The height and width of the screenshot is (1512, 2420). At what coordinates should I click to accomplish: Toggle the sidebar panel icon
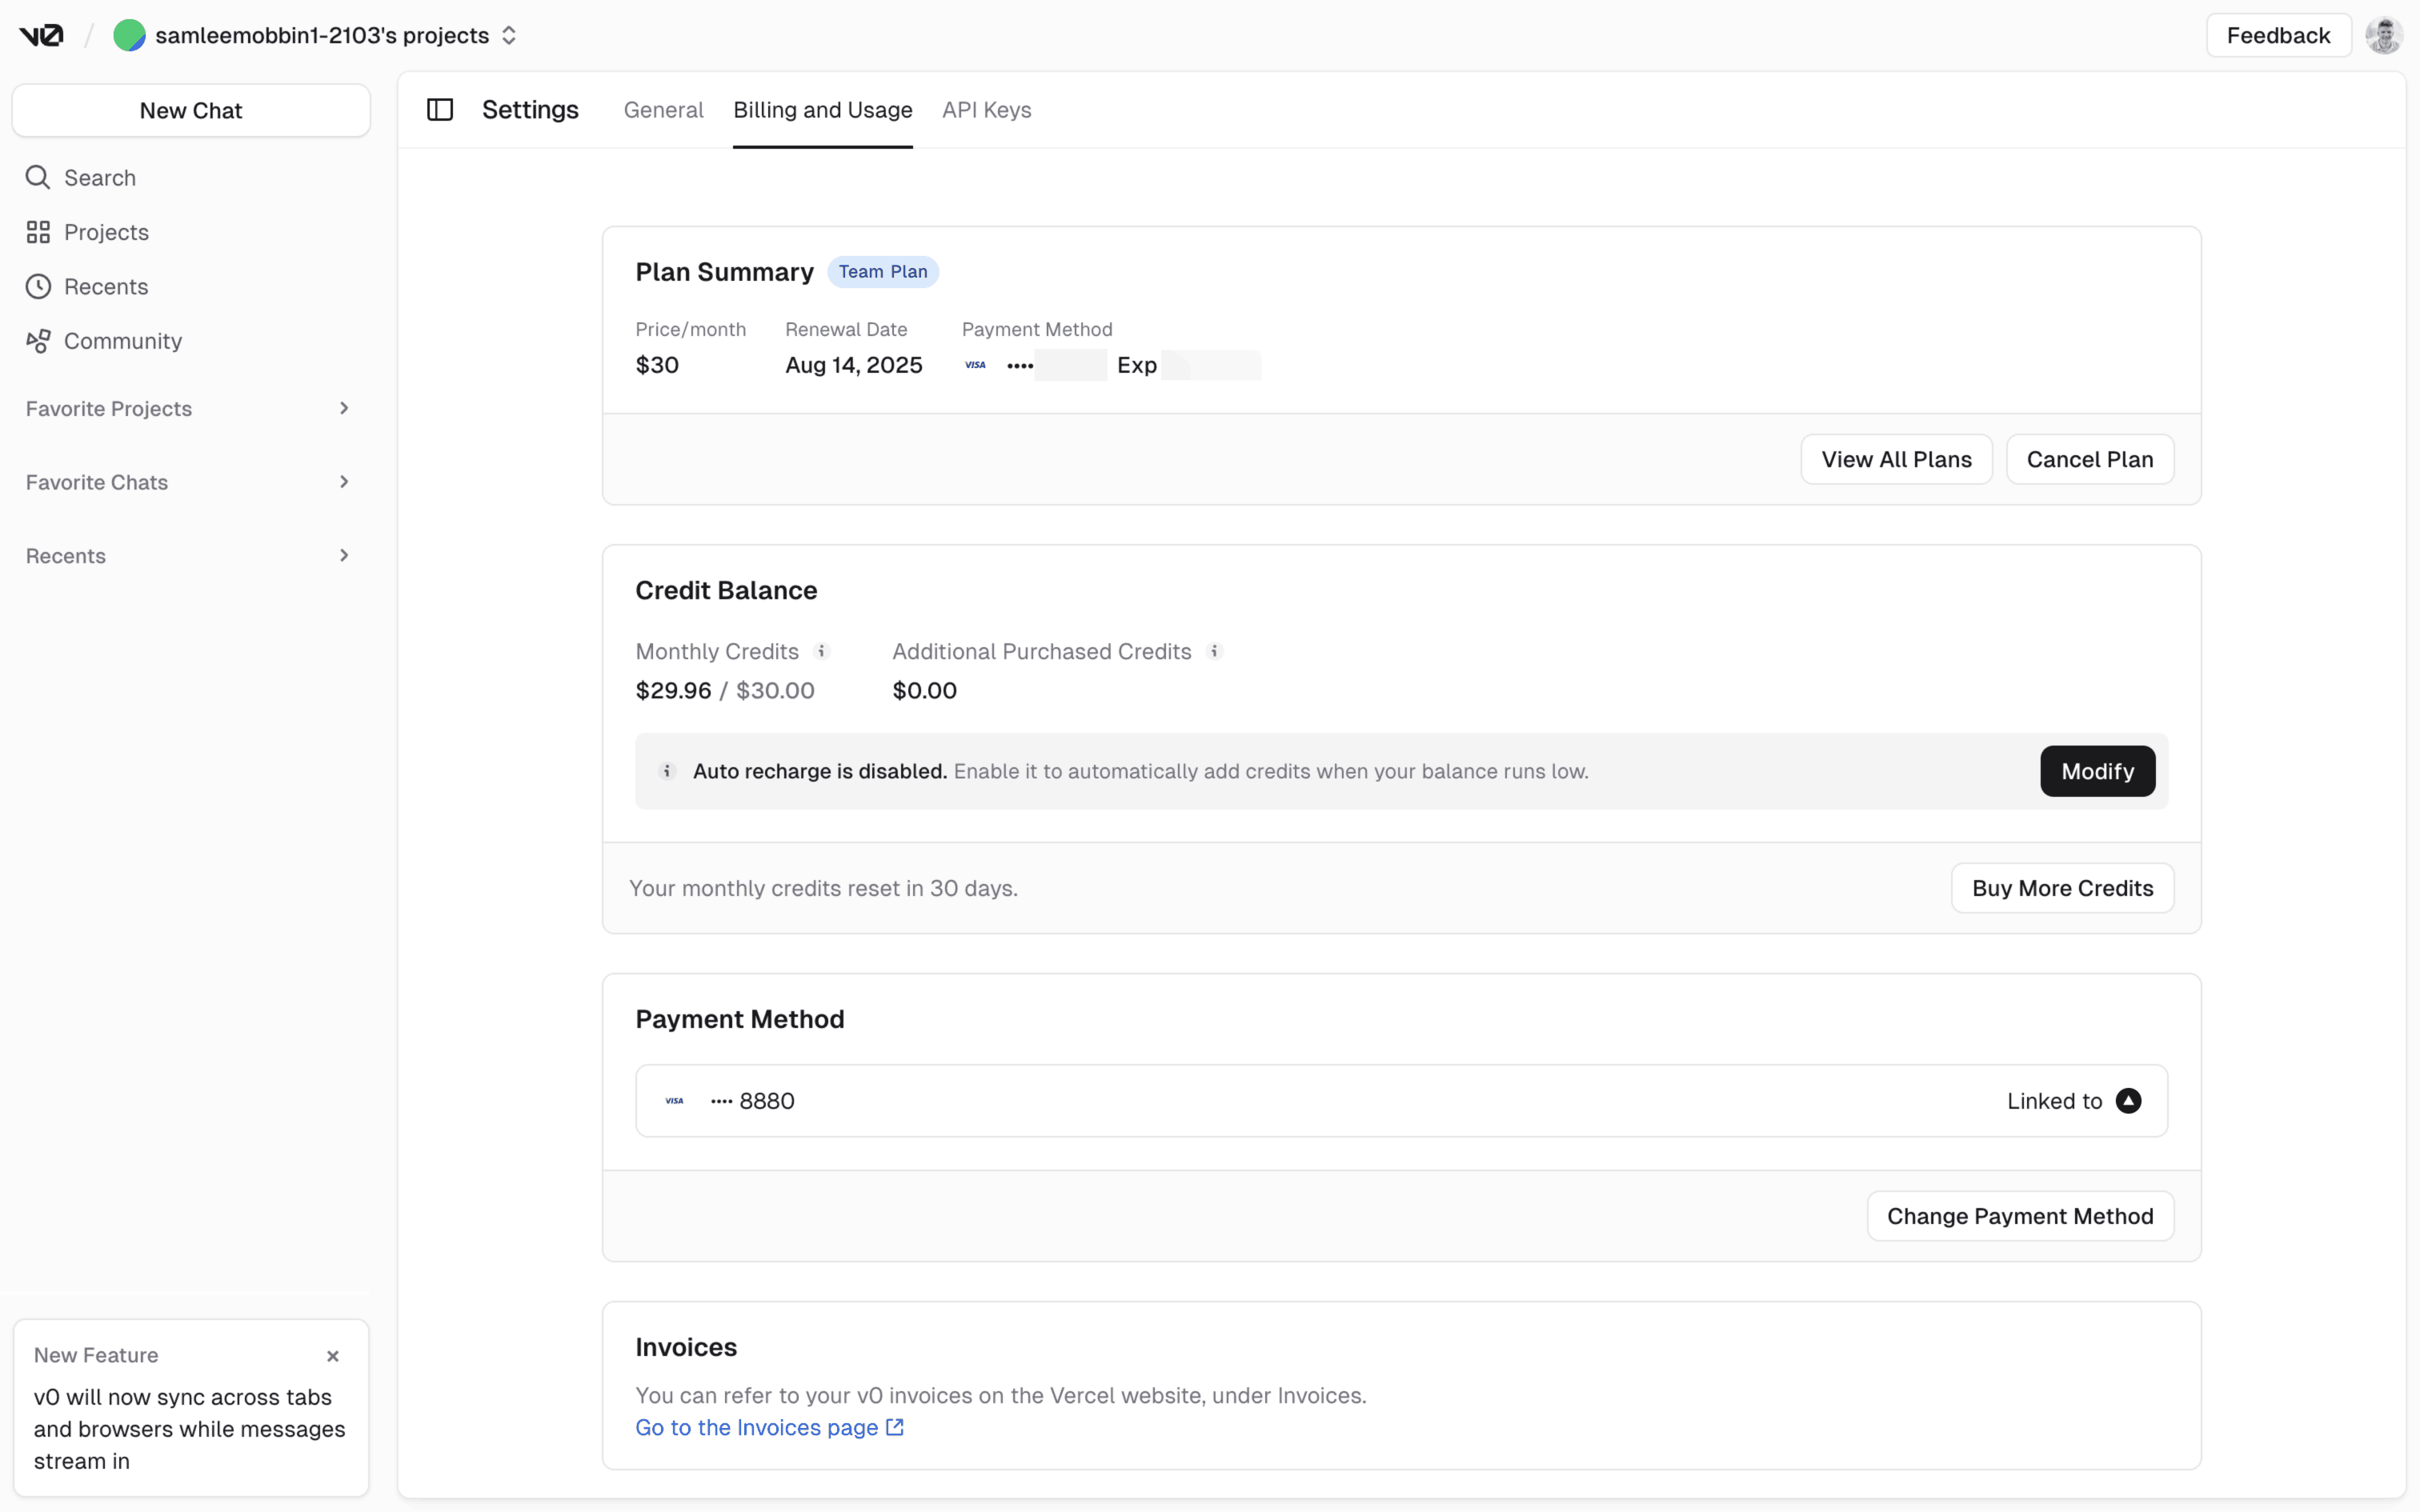point(440,110)
